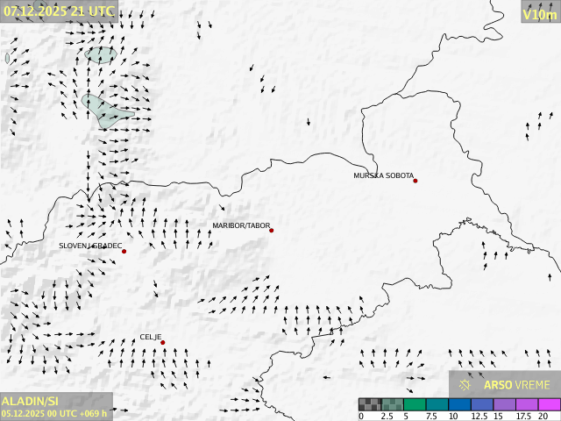The width and height of the screenshot is (561, 421).
Task: Select the gray checkered 0 to 2.5 swatch
Action: tap(370, 404)
